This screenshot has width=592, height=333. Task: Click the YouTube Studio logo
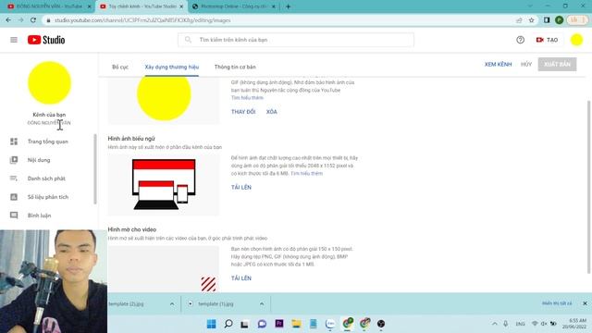[x=46, y=40]
